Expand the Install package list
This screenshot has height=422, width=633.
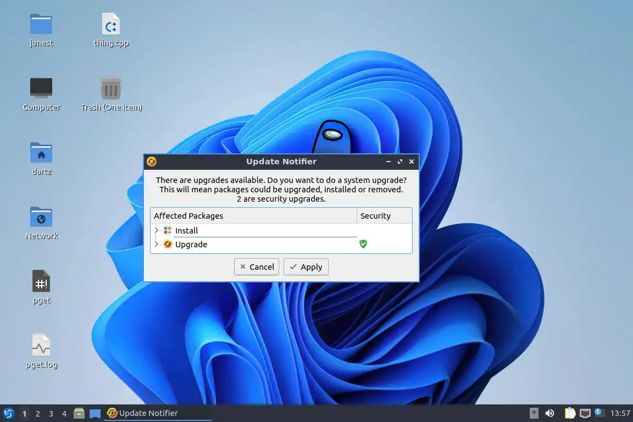[157, 230]
